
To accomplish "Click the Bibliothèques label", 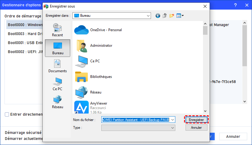I will point(101,77).
